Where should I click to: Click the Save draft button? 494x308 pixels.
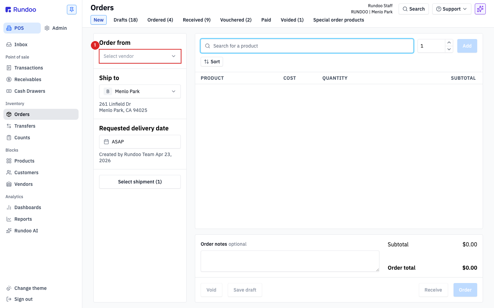pos(245,290)
